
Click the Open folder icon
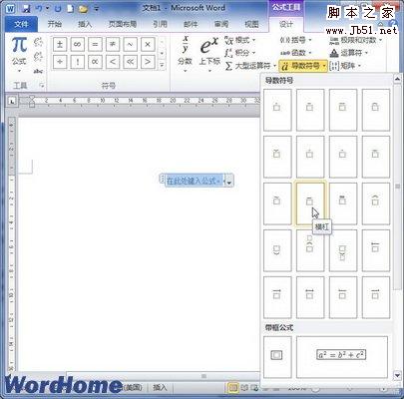tap(83, 9)
